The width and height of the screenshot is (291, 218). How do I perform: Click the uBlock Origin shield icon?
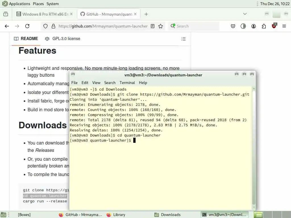pos(274,26)
